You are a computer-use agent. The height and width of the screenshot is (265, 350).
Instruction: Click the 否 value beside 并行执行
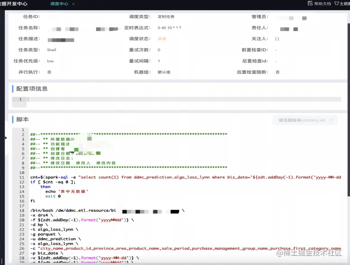49,72
